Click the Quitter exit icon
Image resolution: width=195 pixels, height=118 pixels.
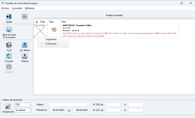click(x=9, y=17)
